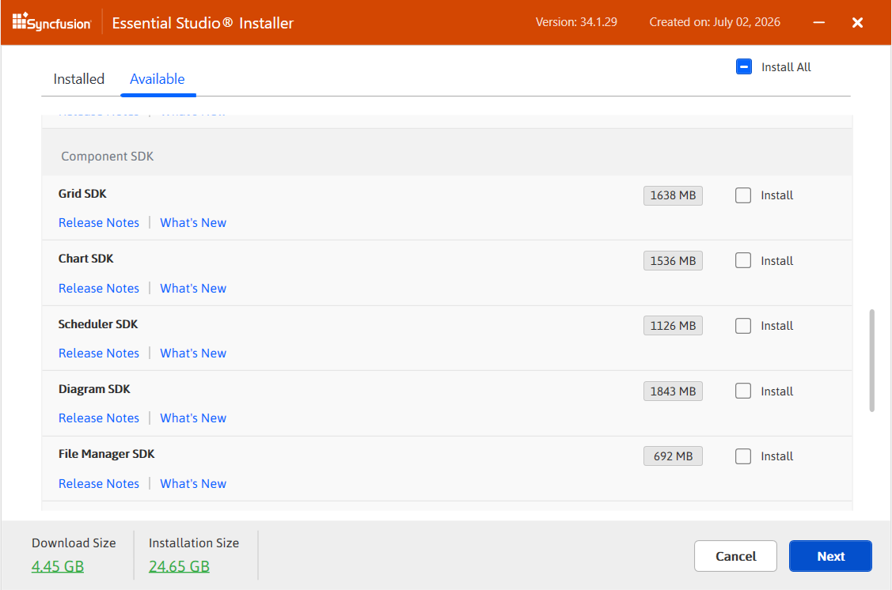Viewport: 892px width, 590px height.
Task: Open Chart SDK What's New link
Action: [193, 288]
